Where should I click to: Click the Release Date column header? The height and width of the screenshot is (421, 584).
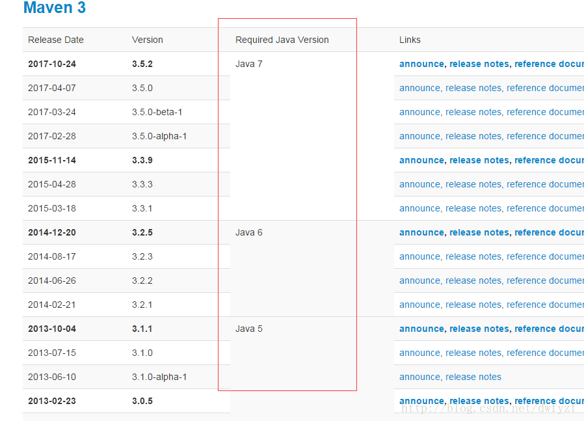pos(56,40)
